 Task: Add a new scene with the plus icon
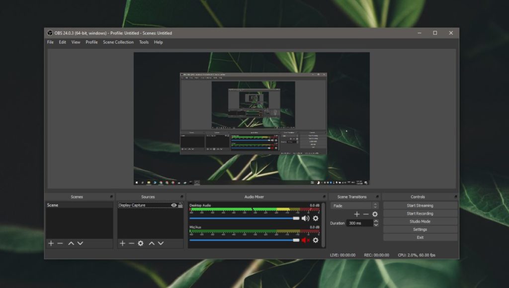[x=51, y=243]
